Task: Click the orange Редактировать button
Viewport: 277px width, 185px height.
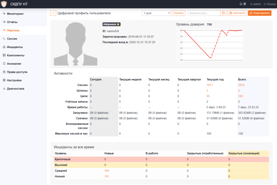Action: (260, 13)
